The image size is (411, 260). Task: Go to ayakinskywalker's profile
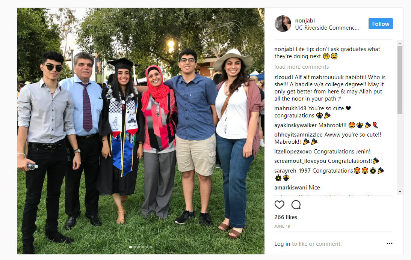295,125
